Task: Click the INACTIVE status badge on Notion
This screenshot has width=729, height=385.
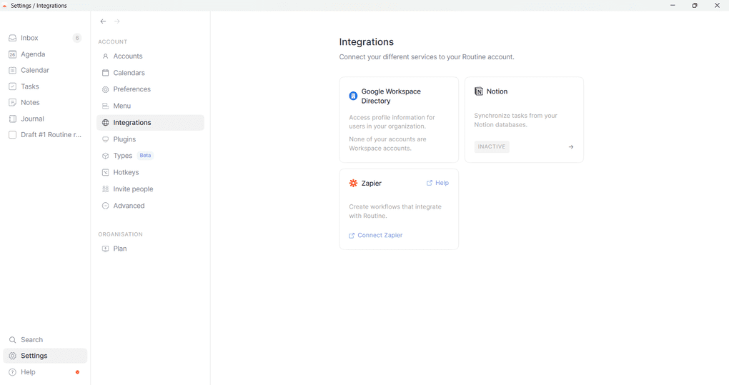Action: tap(492, 146)
